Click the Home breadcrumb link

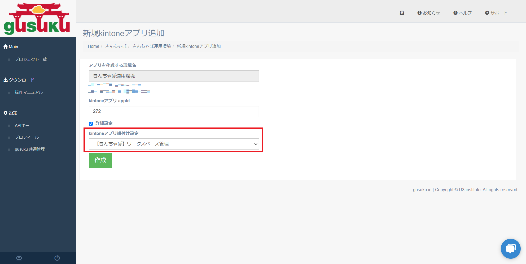point(93,46)
